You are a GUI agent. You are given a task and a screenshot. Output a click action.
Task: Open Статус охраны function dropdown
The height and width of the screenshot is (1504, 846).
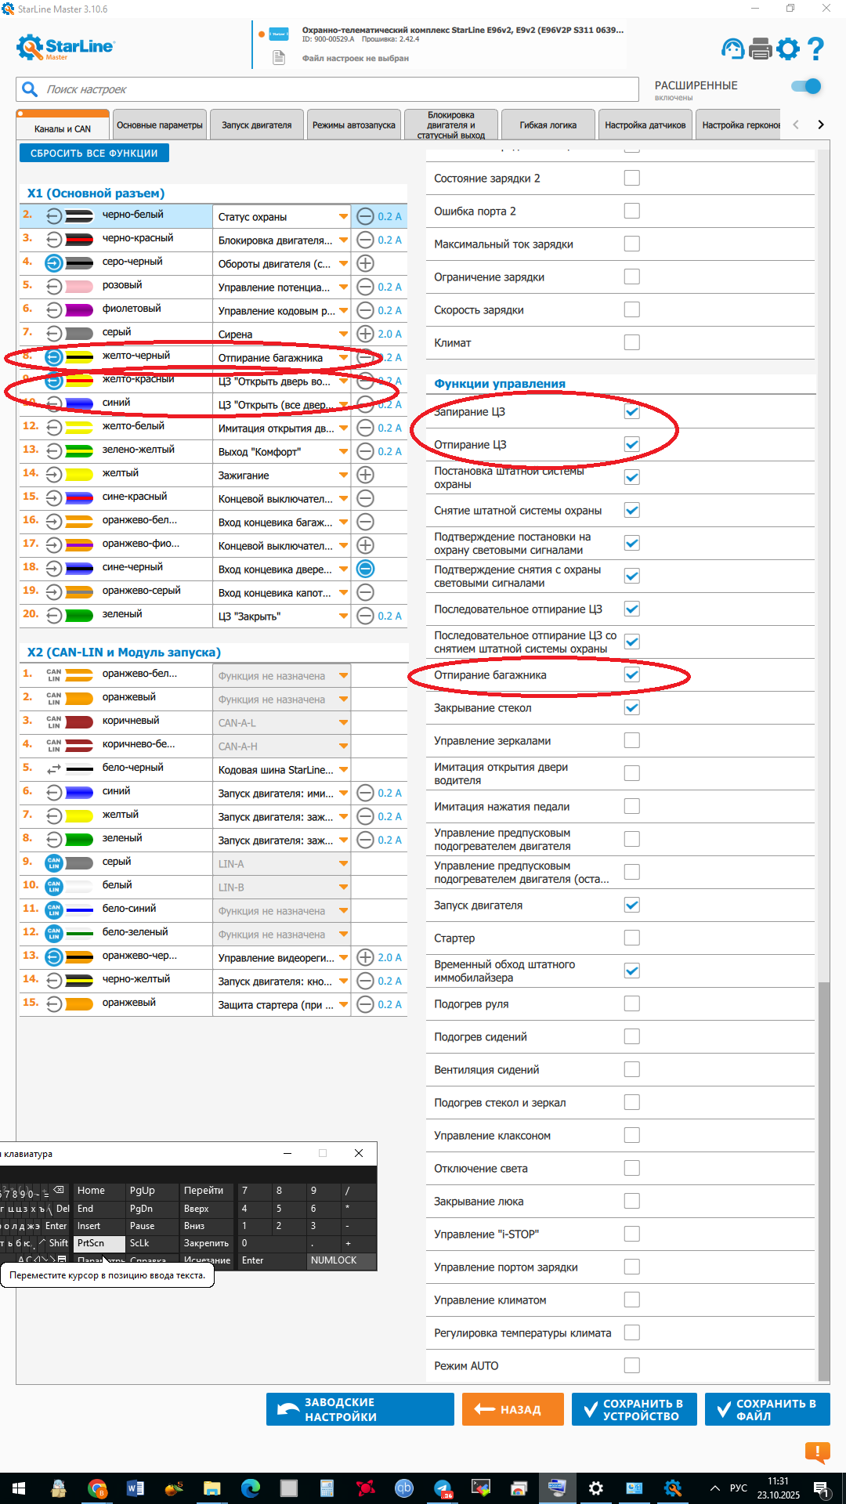(x=343, y=216)
